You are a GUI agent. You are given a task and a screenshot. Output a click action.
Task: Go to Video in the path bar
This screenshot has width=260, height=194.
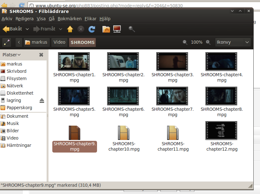click(x=59, y=42)
